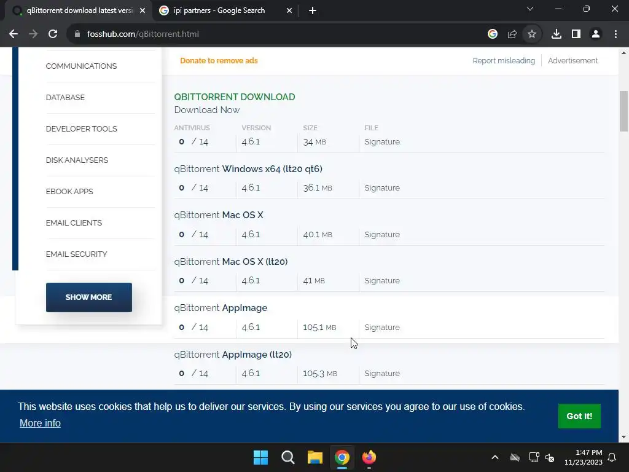Open a new browser tab
This screenshot has height=472, width=629.
[x=313, y=11]
